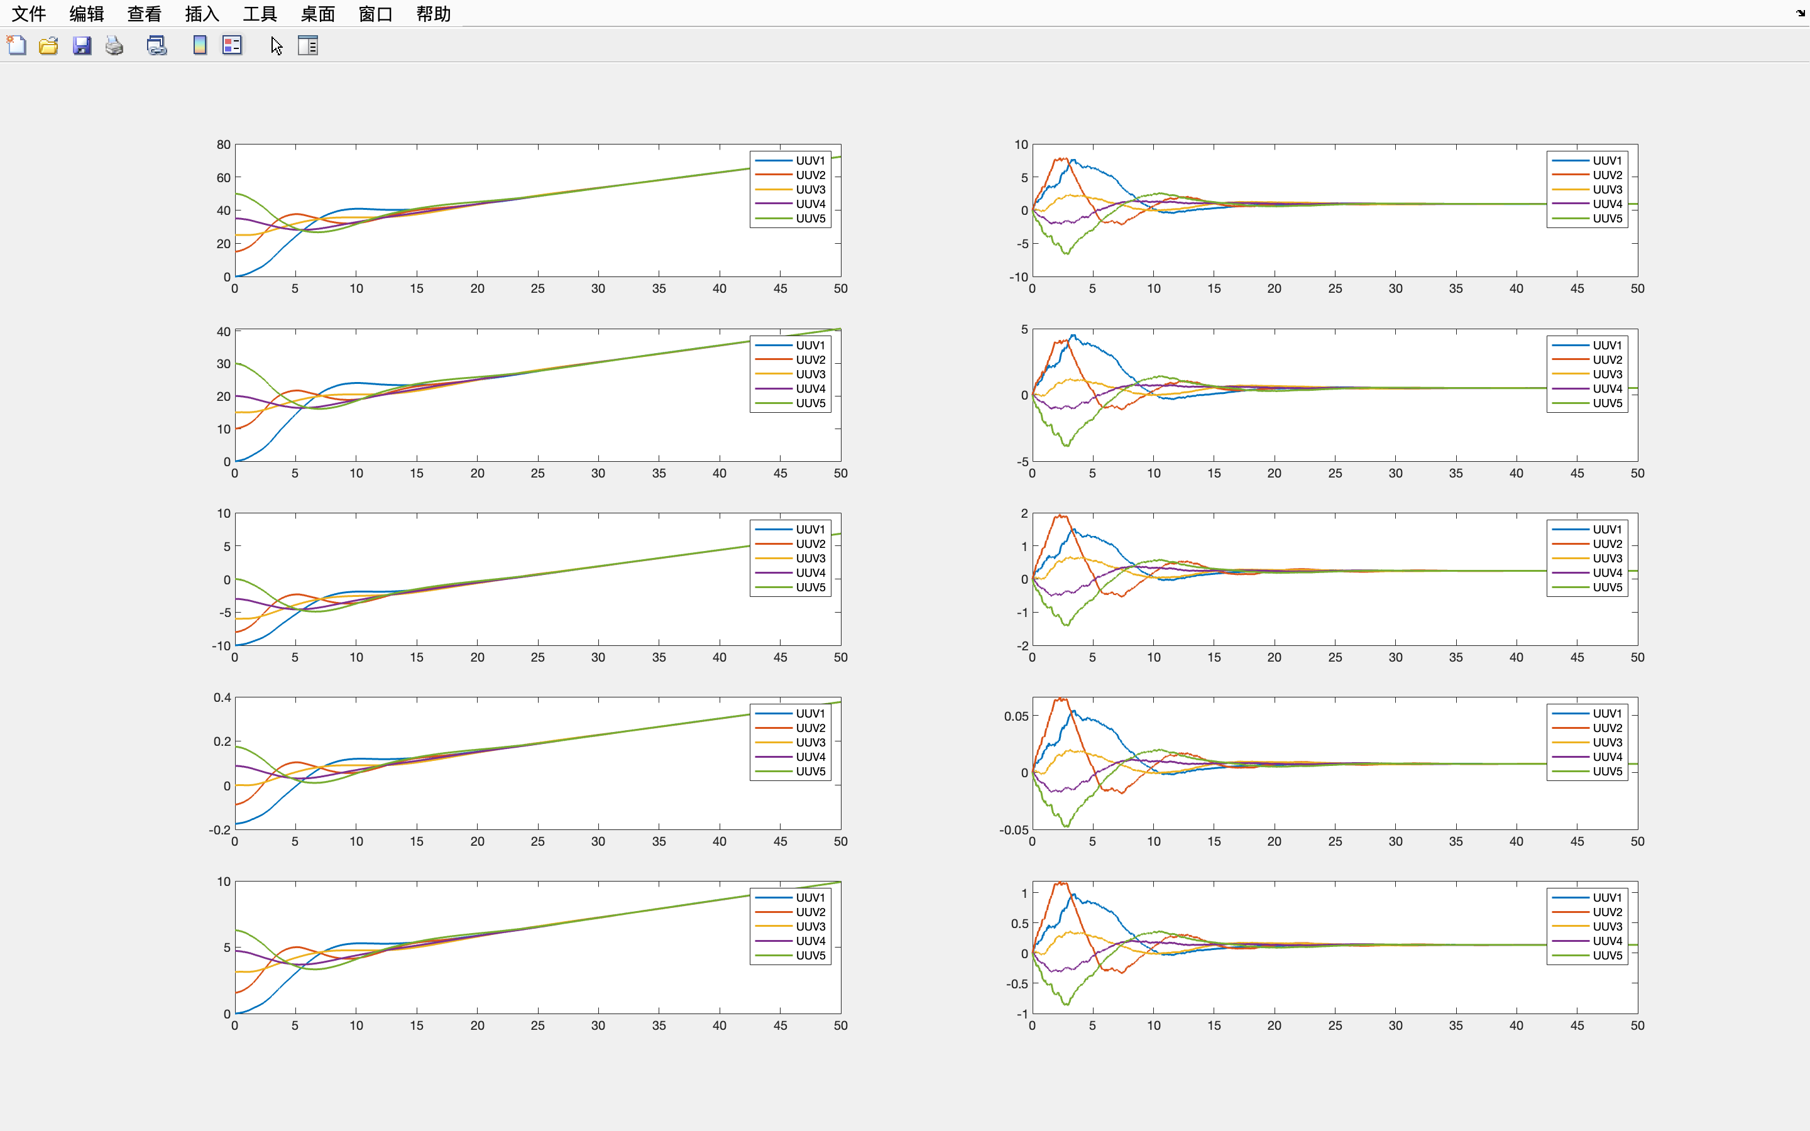Open the 工具 menu
This screenshot has width=1810, height=1131.
pyautogui.click(x=260, y=13)
